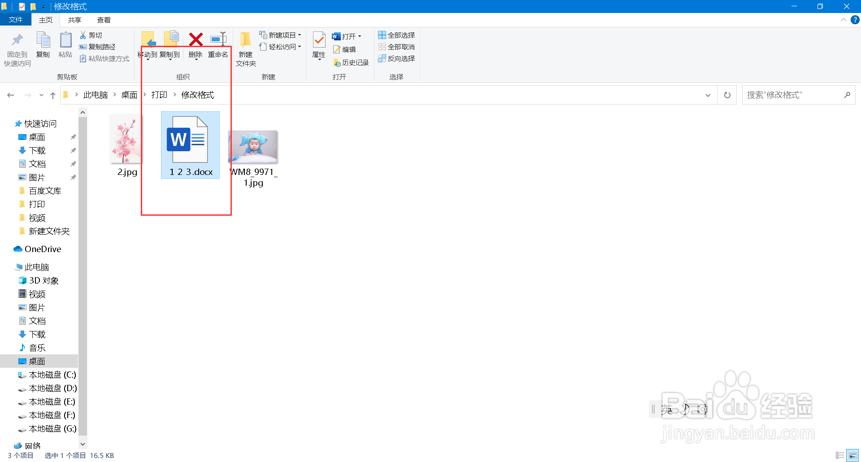861x462 pixels.
Task: Switch to the 主页 ribbon tab
Action: click(x=46, y=20)
